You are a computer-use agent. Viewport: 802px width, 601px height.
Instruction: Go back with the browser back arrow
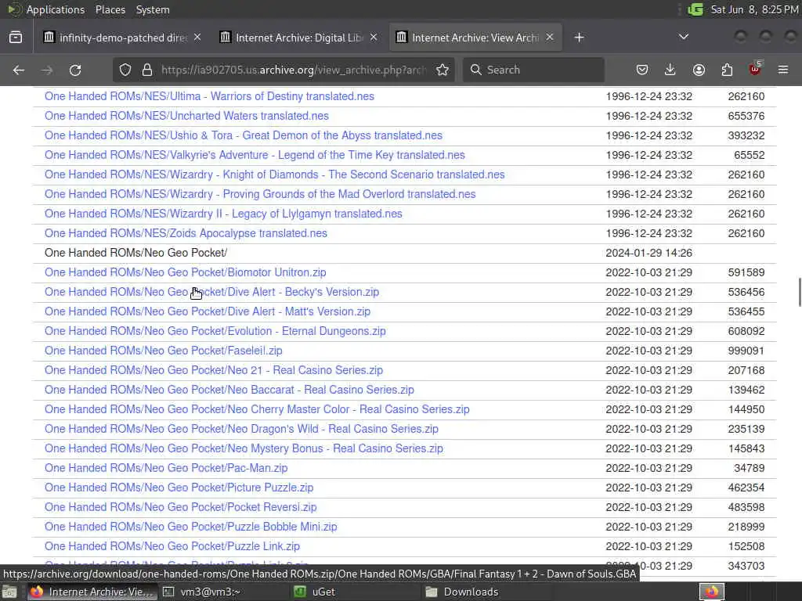coord(19,70)
